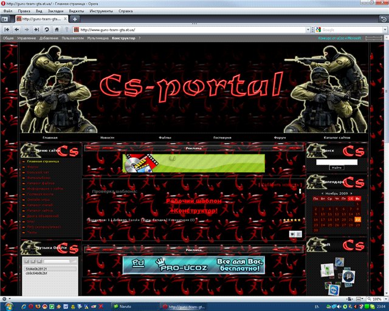Viewport: 389px width, 311px height.
Task: Click the rewind navigation button
Action: tap(7, 29)
